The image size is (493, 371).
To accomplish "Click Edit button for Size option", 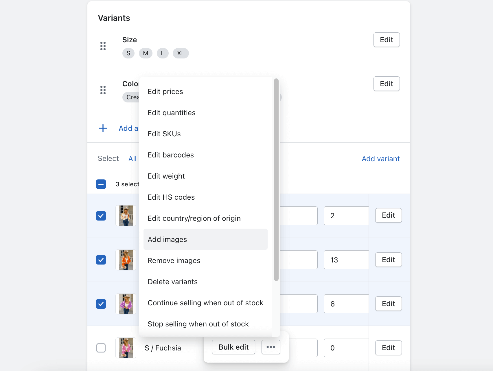I will (387, 40).
